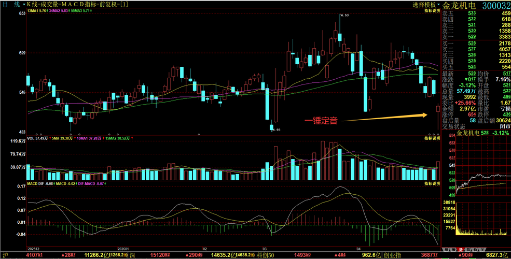This screenshot has width=511, height=259.
Task: Select the 细 tab below intraday chart
Action: (447, 250)
